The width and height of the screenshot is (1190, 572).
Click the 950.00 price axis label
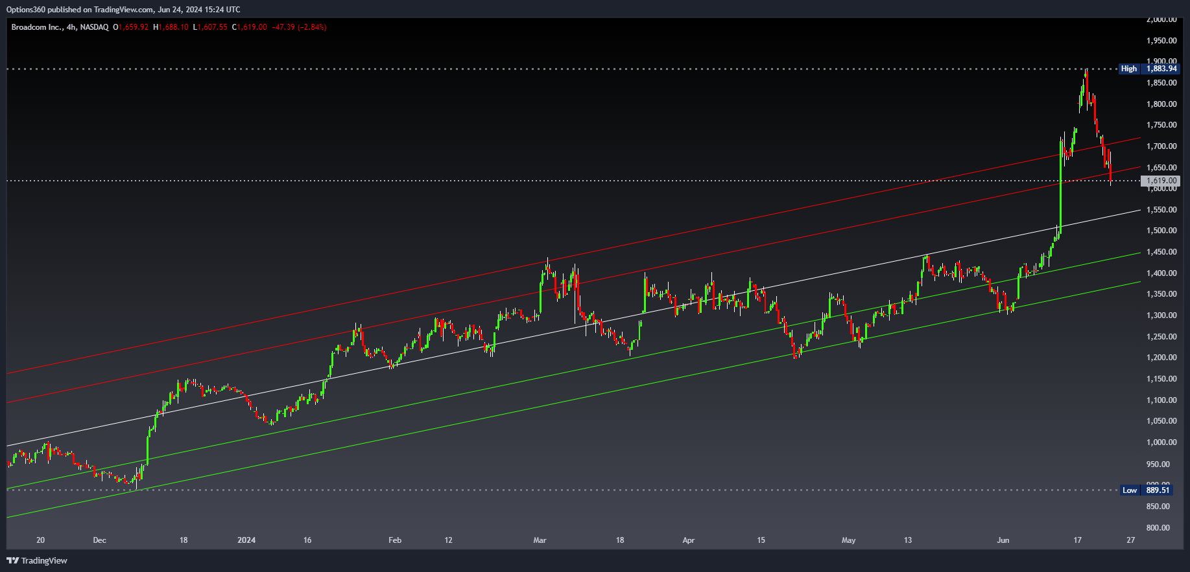click(1158, 464)
